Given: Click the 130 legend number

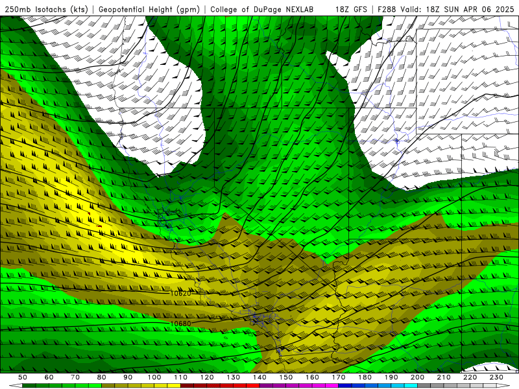Looking at the screenshot, I should coord(234,377).
